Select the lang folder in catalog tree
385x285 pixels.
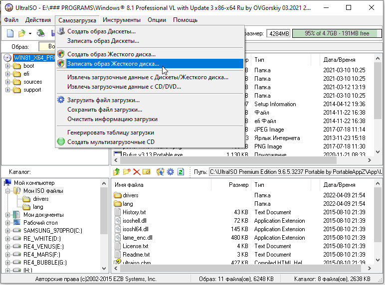click(38, 207)
